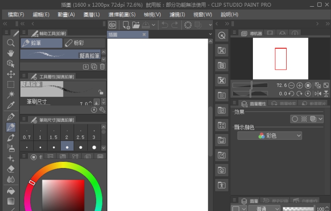The image size is (331, 211).
Task: Select the Zoom magnifier tool
Action: point(11,43)
